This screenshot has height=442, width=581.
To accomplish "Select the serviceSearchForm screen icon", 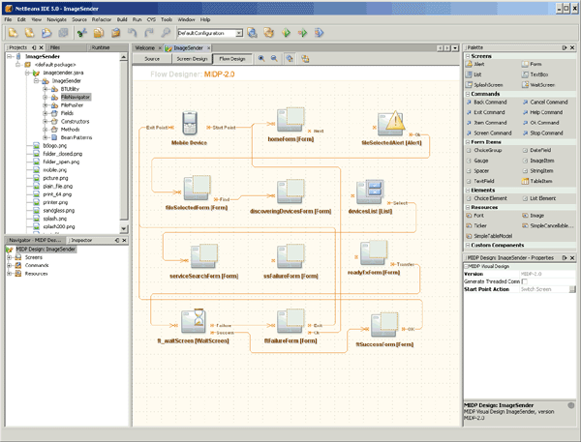I will (x=203, y=256).
